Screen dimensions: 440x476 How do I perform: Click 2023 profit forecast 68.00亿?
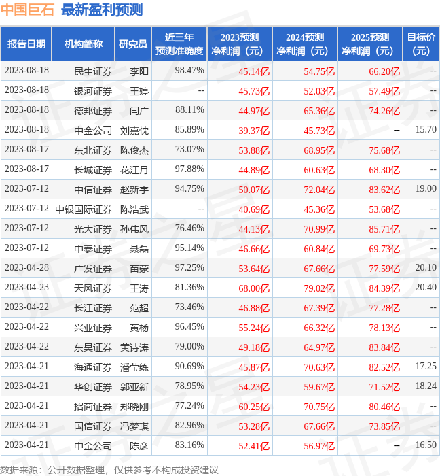pos(254,288)
